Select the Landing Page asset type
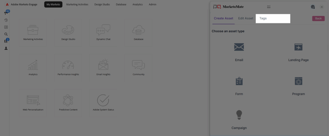Screen dimensions: 329x136 [298, 47]
